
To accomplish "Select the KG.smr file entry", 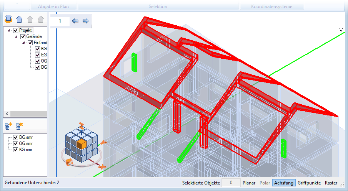I will pos(26,150).
